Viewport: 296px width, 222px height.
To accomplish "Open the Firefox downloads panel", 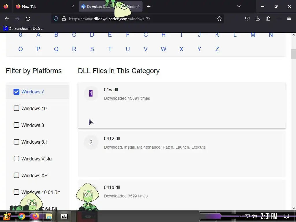I will pos(258,18).
